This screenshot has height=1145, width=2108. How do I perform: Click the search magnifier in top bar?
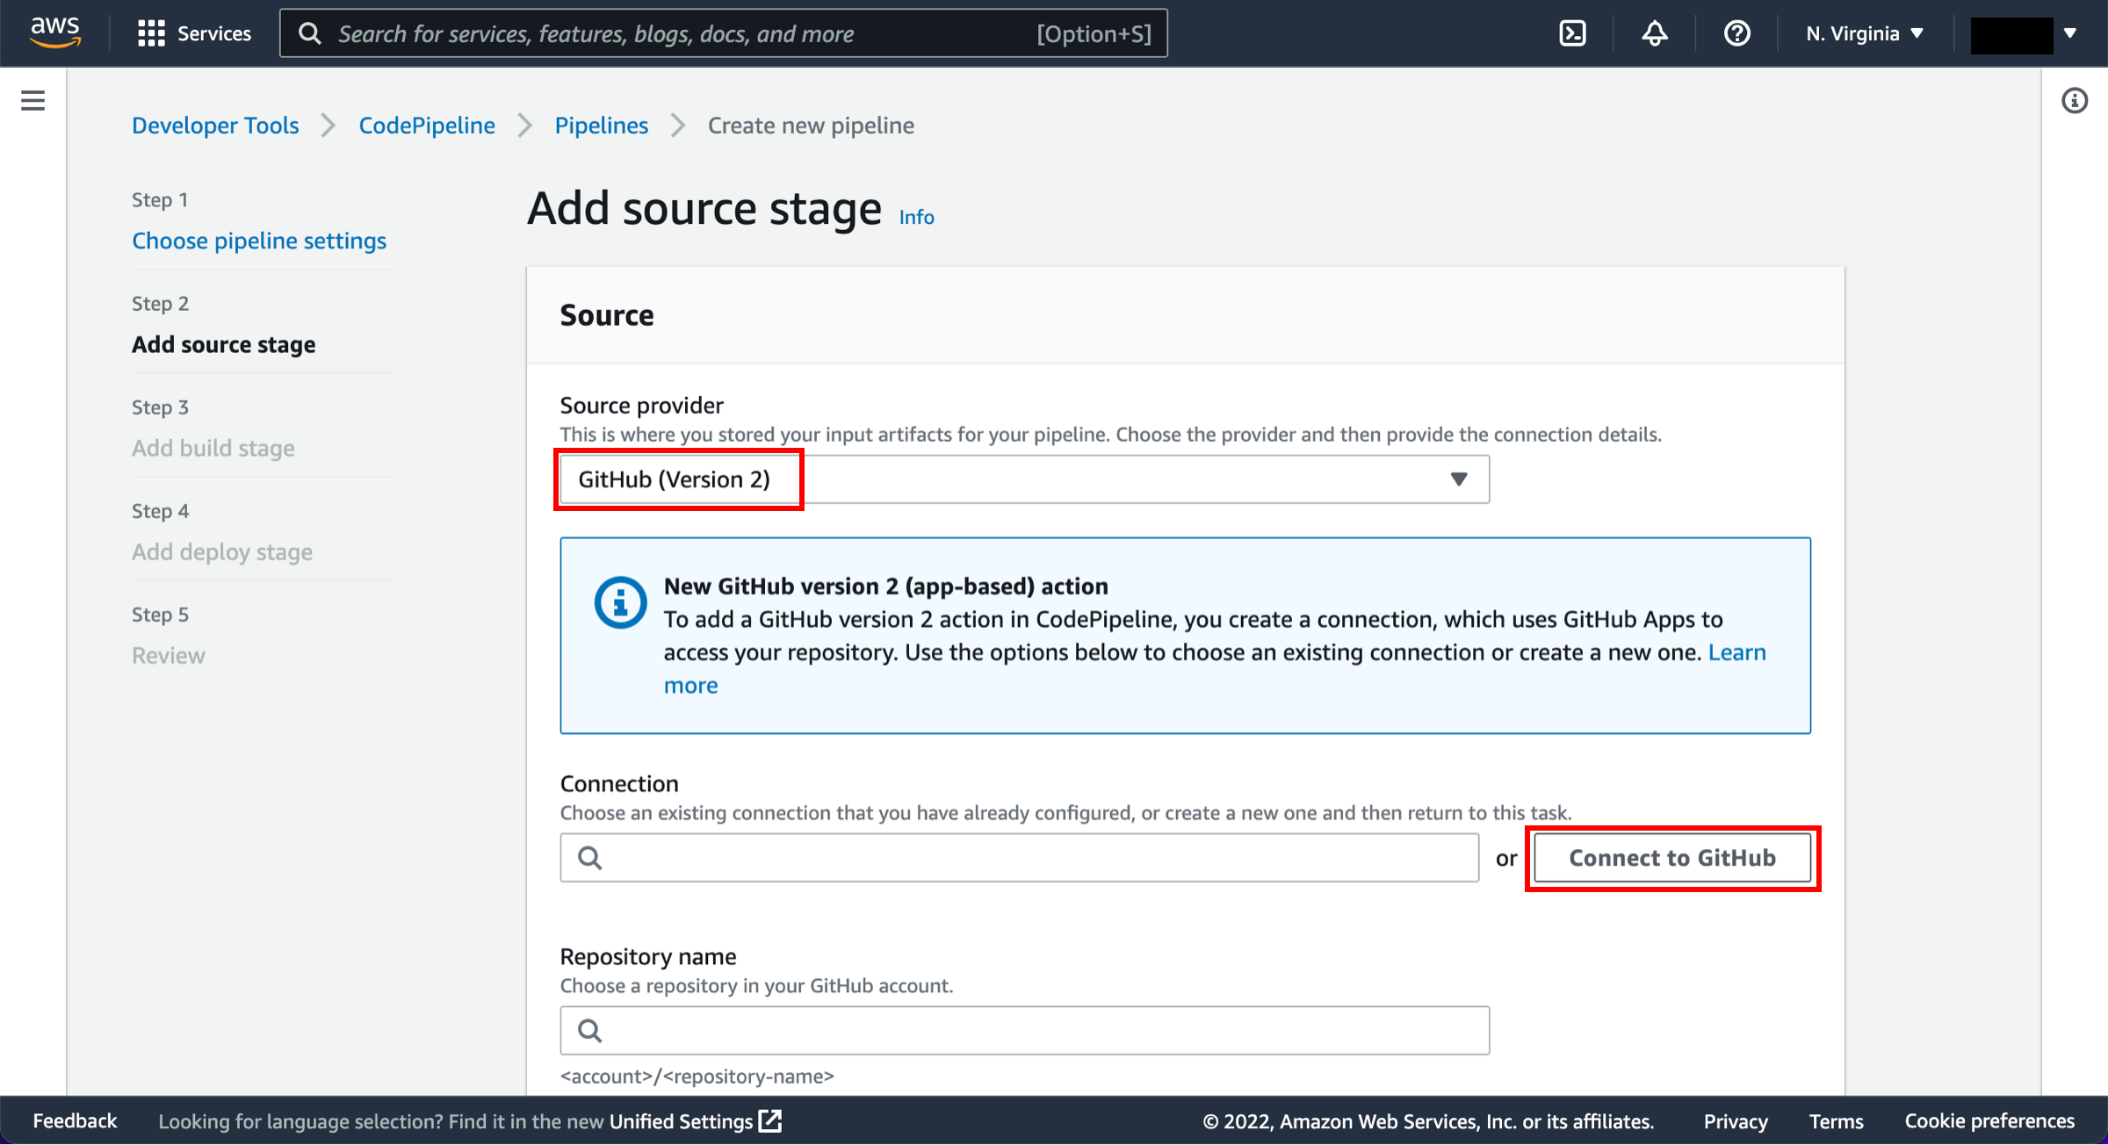tap(309, 33)
